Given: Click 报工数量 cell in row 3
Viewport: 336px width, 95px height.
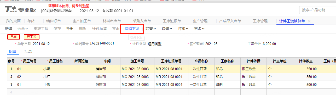Looking at the screenshot, I should coord(253,85).
